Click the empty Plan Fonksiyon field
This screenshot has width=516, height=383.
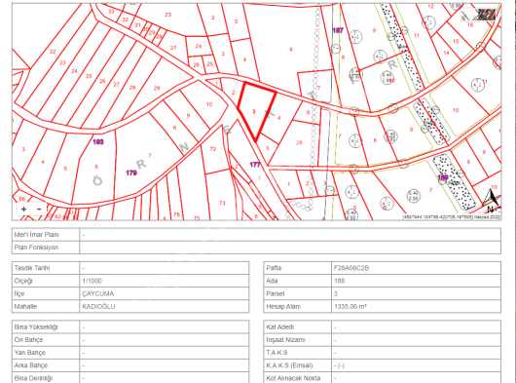(x=290, y=248)
